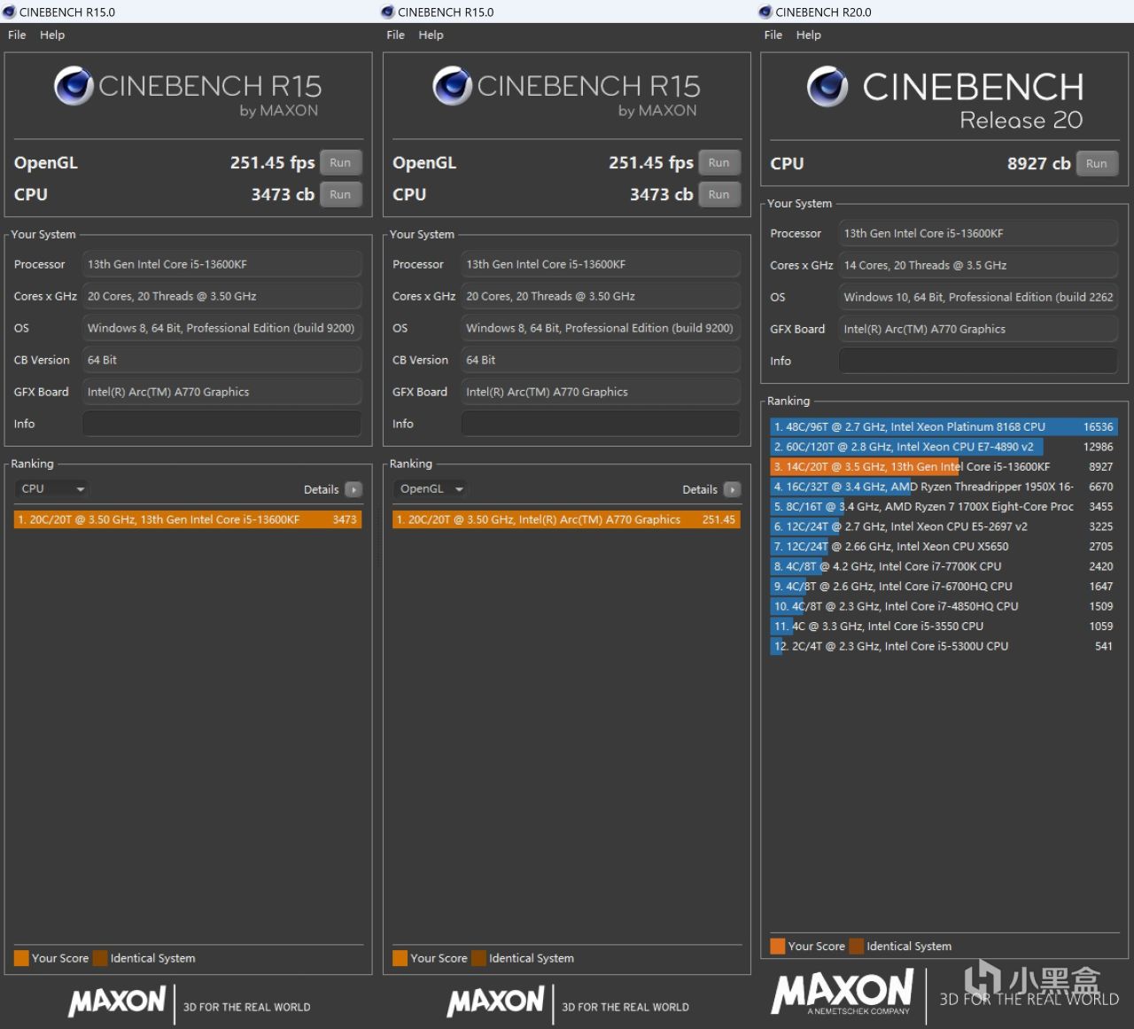
Task: Expand the OpenGL ranking dropdown in the middle R15 window
Action: (x=431, y=489)
